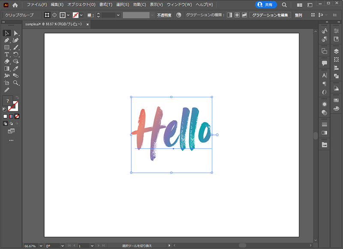Click the search icon in the title bar

tap(284, 5)
